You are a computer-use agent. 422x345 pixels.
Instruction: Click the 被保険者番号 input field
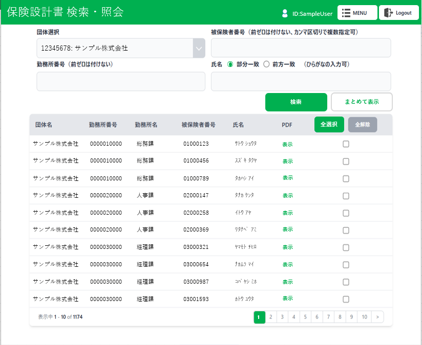[301, 48]
